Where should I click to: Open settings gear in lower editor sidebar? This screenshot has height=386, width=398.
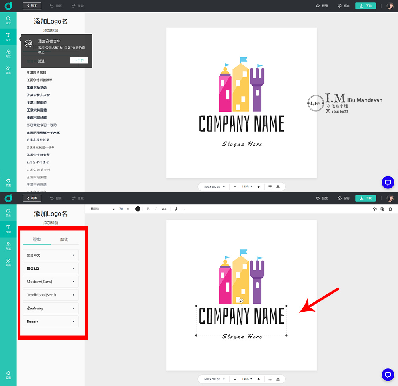[x=8, y=374]
